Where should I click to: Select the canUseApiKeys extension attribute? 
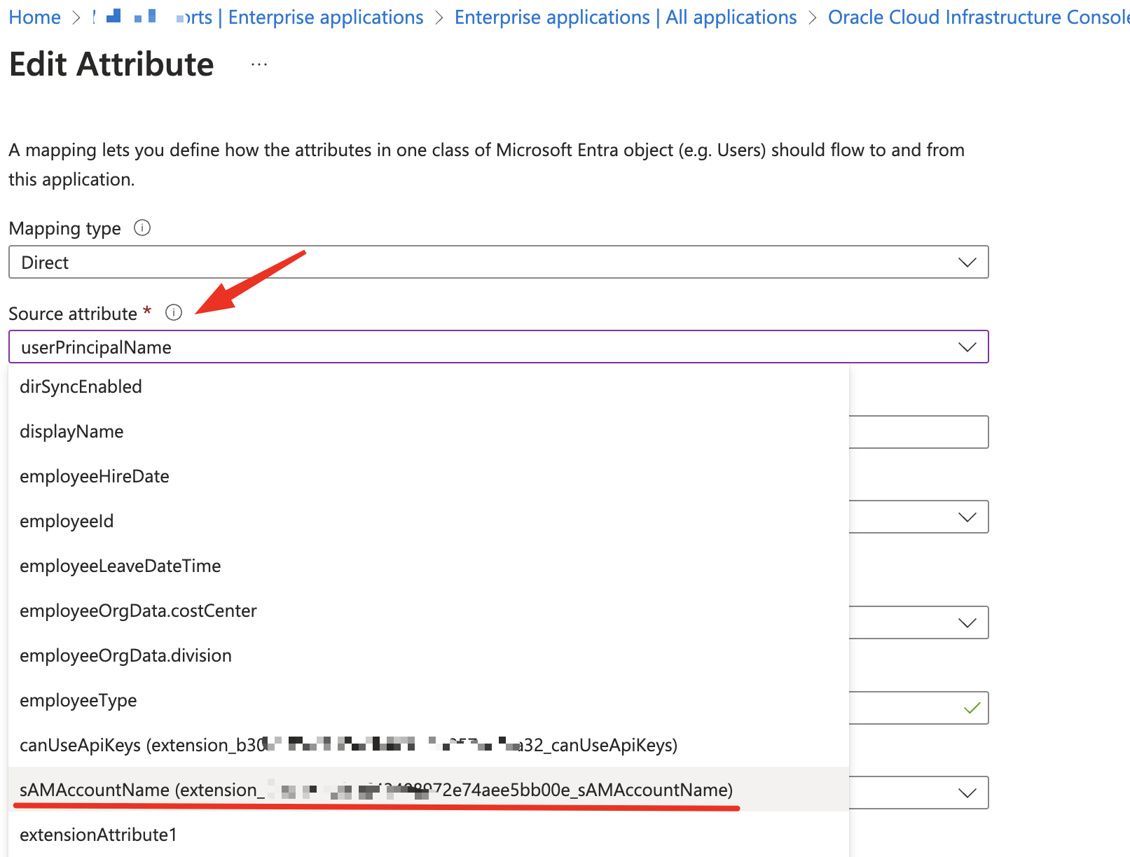429,745
